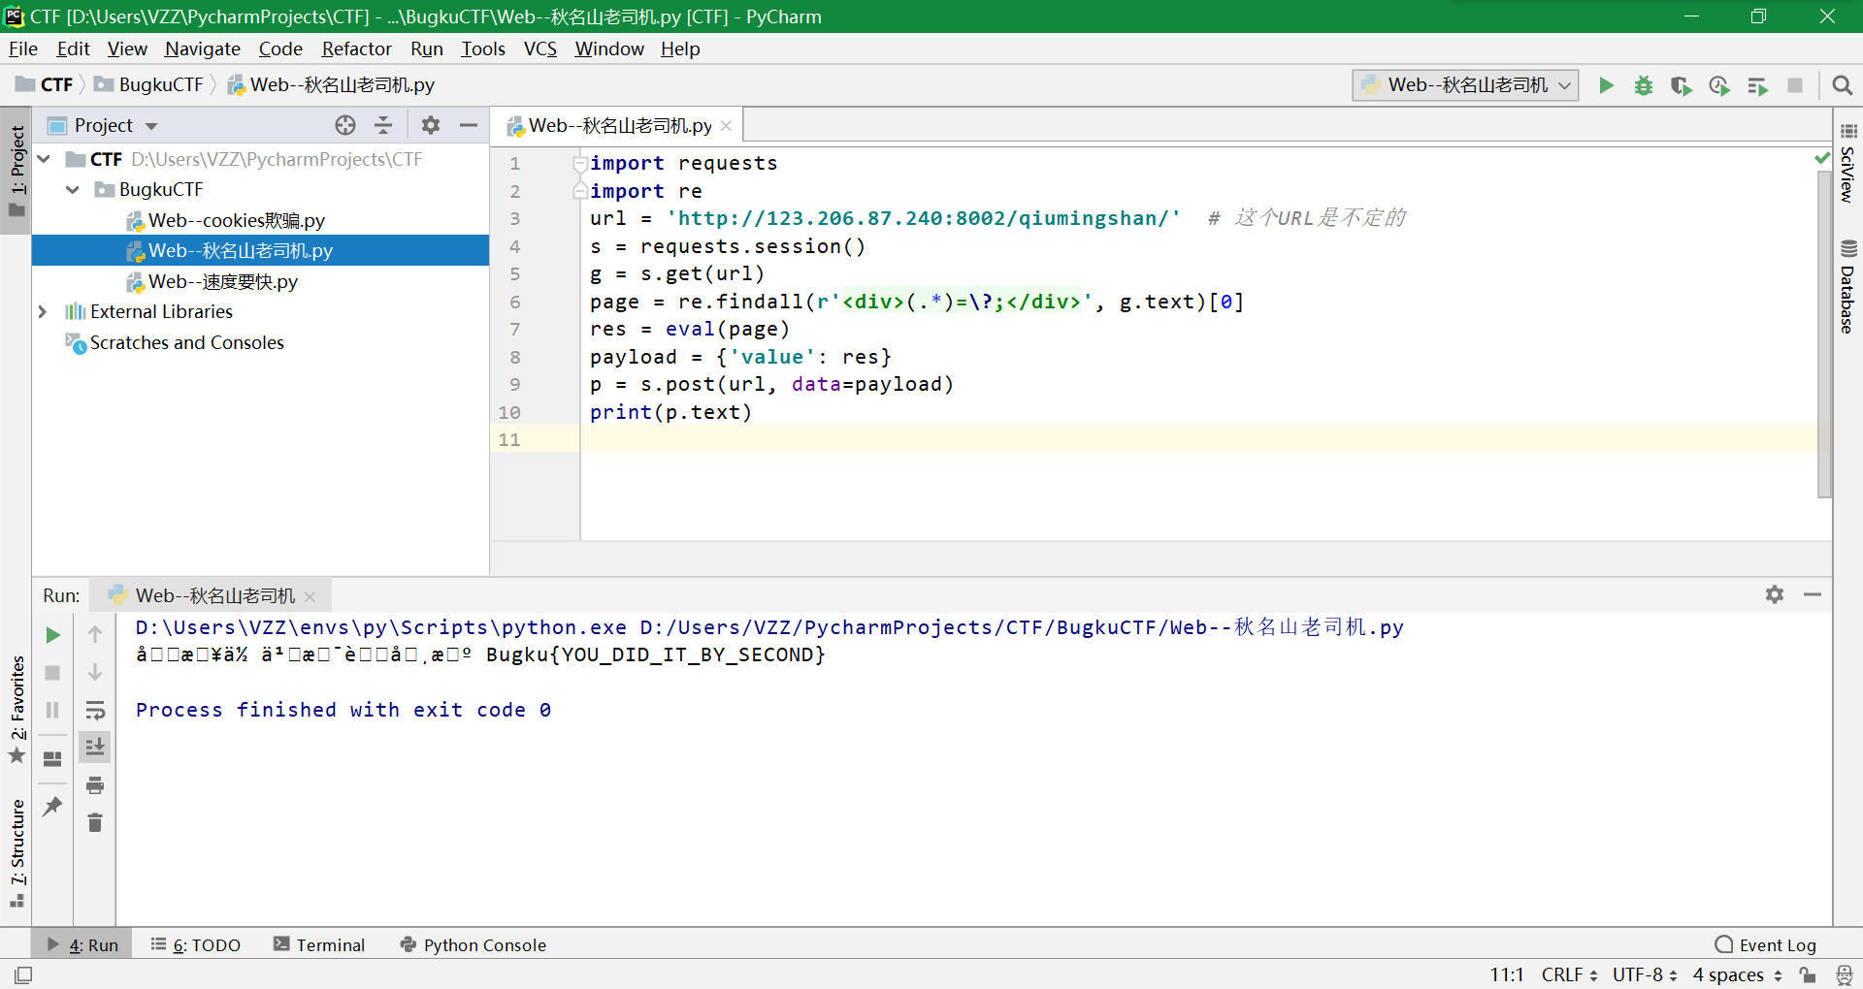Rerun the script in the Run panel
1863x989 pixels.
(x=52, y=635)
